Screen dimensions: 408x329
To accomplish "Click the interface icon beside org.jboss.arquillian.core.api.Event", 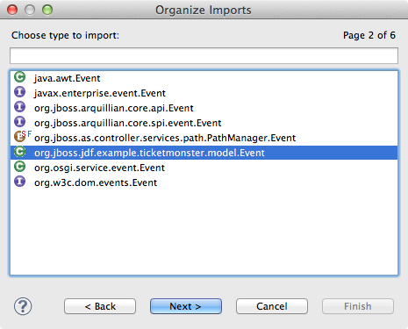I will pos(20,107).
